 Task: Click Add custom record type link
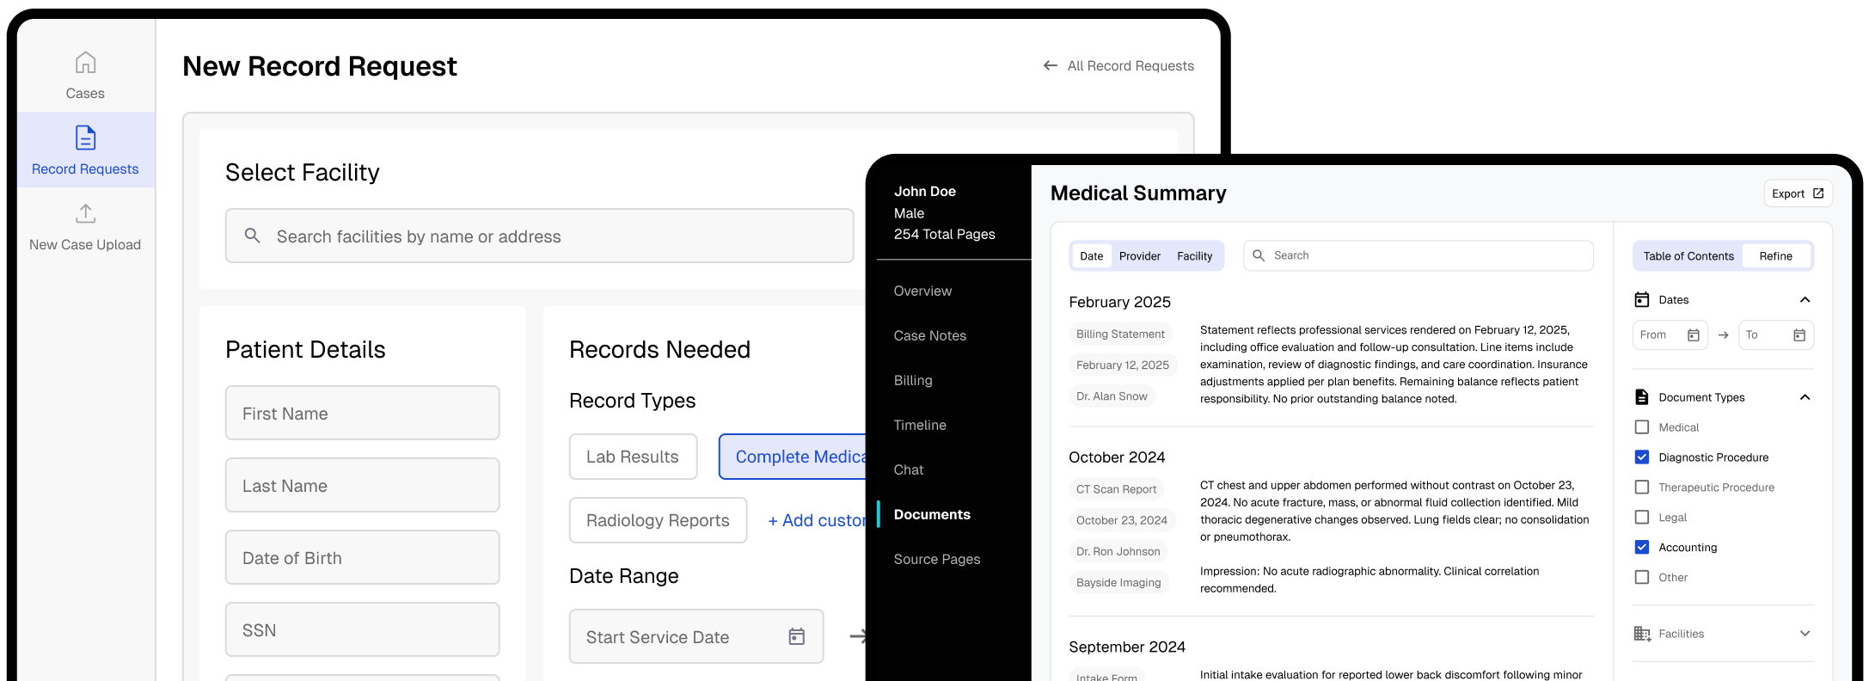817,520
